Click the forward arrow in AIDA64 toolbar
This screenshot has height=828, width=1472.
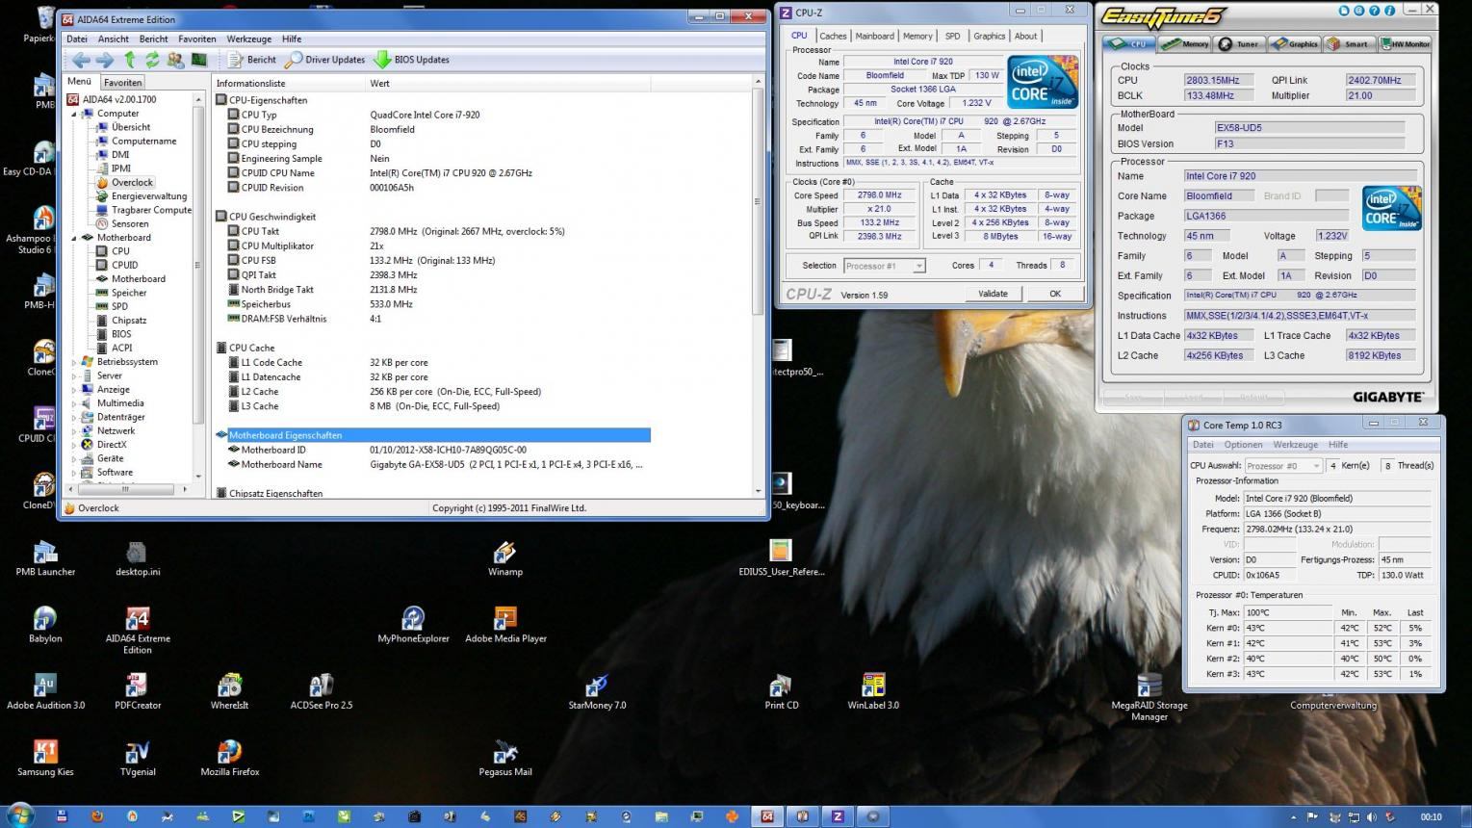pyautogui.click(x=104, y=60)
